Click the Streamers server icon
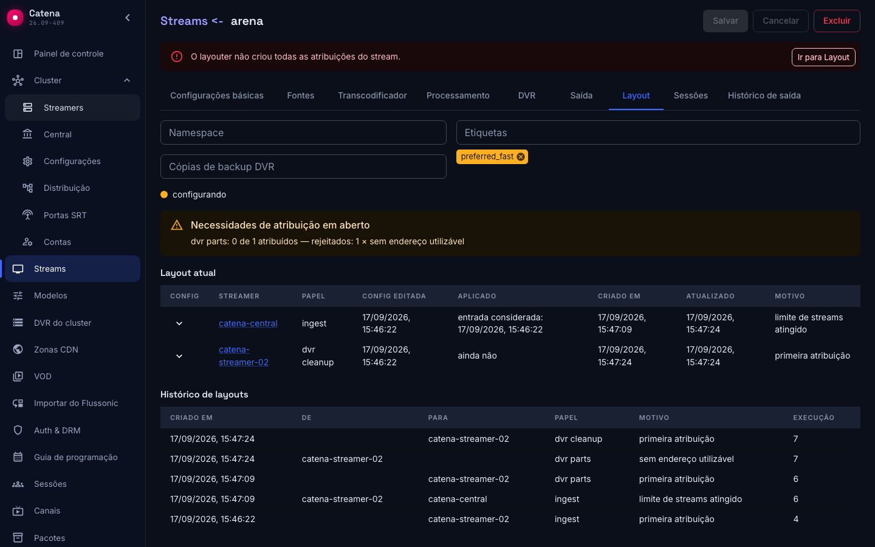The height and width of the screenshot is (547, 875). tap(28, 108)
